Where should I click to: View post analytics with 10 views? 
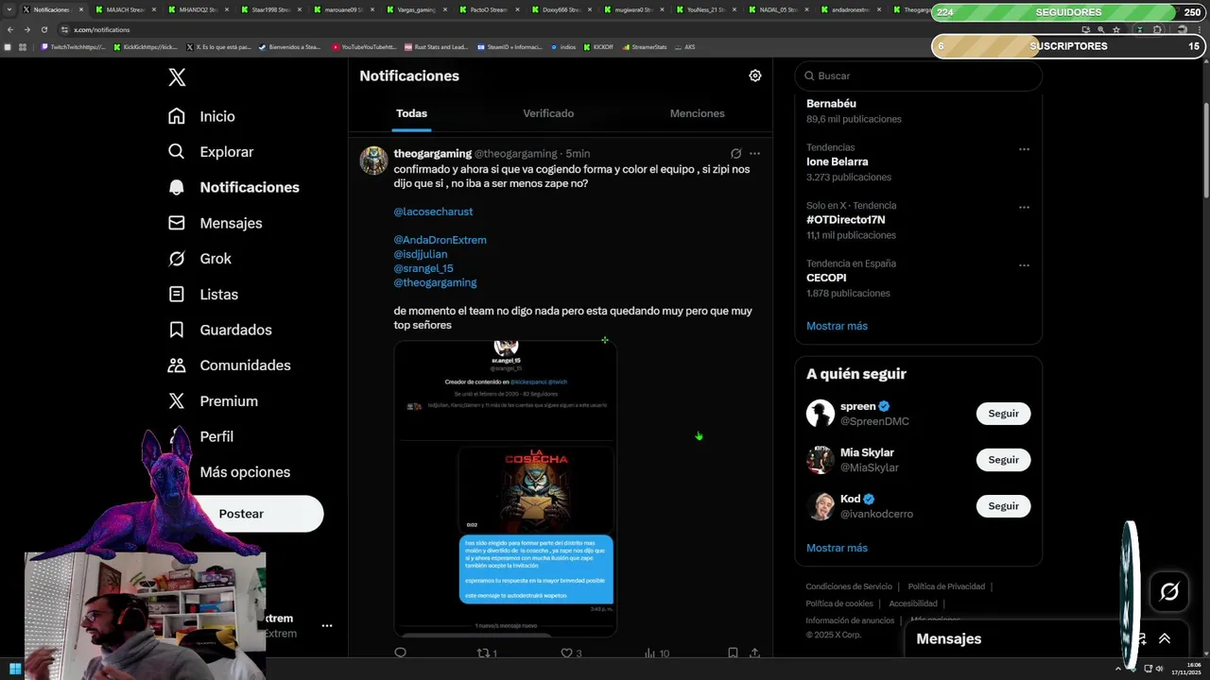coord(656,653)
